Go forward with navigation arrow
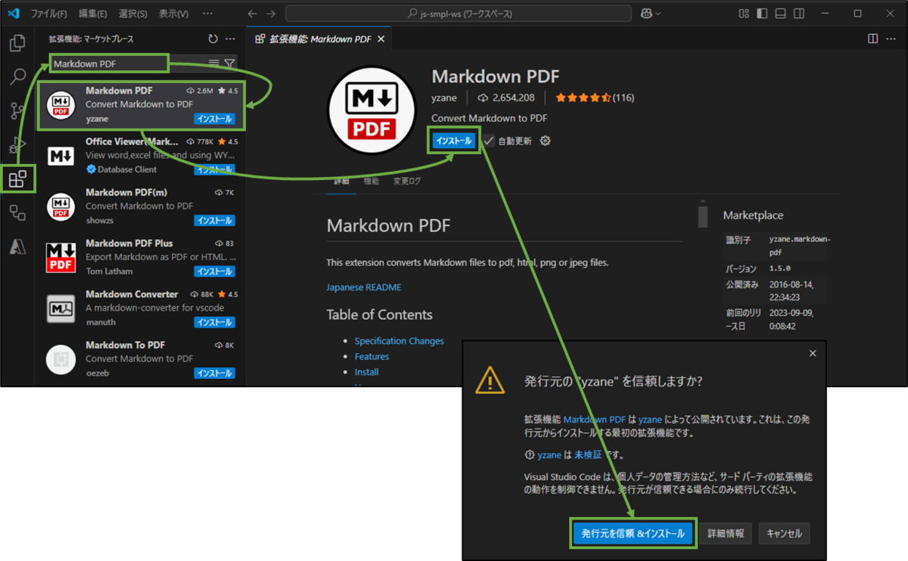This screenshot has width=908, height=561. [x=271, y=14]
